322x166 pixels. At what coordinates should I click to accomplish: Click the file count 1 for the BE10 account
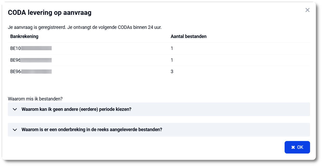pos(172,48)
